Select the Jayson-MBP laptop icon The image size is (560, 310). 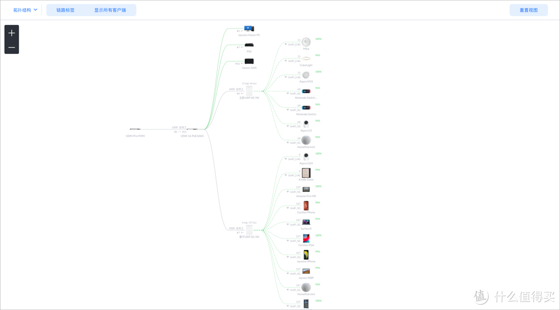[x=306, y=271]
